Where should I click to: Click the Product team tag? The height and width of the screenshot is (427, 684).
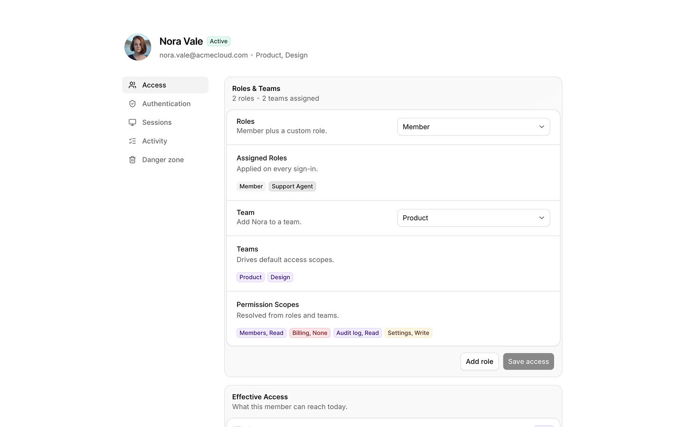click(250, 277)
